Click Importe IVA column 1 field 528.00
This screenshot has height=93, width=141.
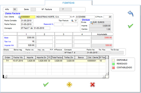pyautogui.click(x=26, y=45)
